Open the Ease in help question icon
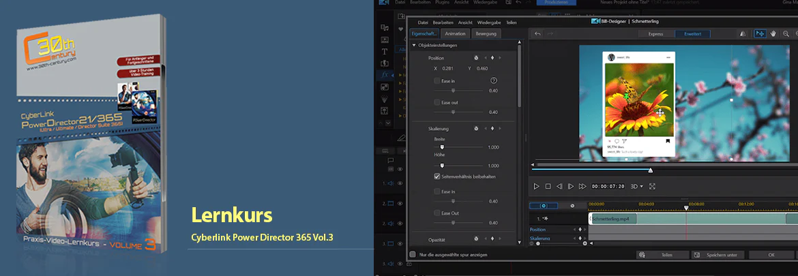This screenshot has height=276, width=798. (x=493, y=81)
